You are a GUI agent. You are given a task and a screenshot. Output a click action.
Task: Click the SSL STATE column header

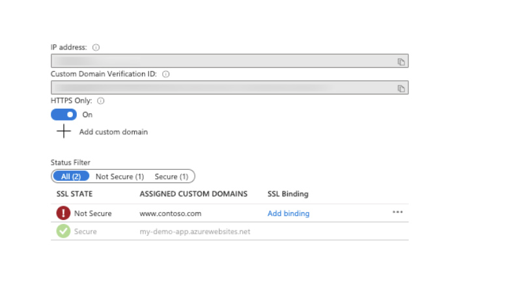pyautogui.click(x=74, y=194)
